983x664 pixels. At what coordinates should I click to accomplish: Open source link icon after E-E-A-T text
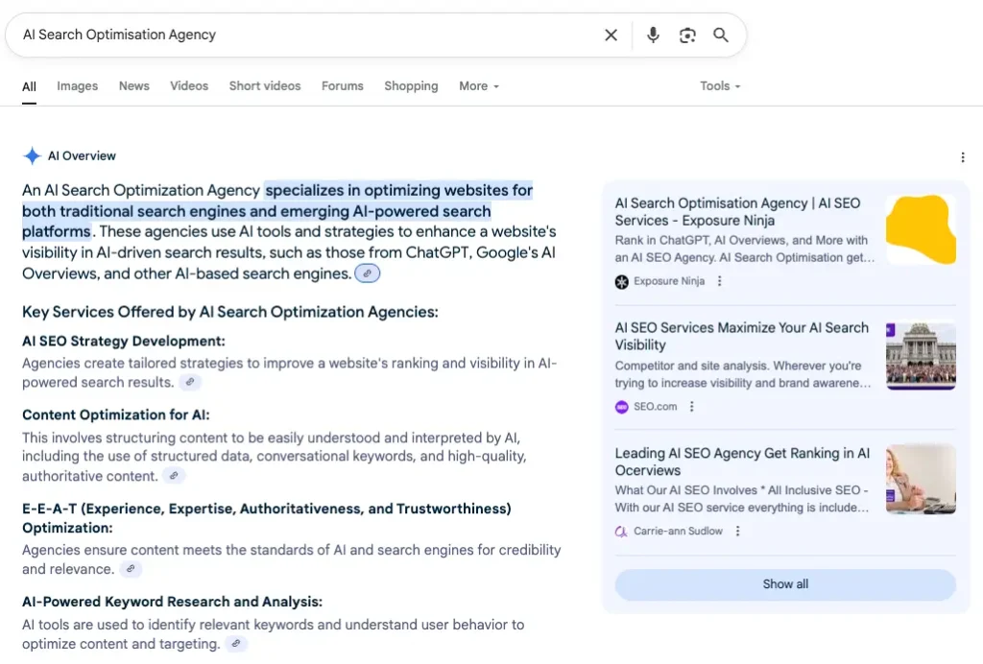point(131,569)
